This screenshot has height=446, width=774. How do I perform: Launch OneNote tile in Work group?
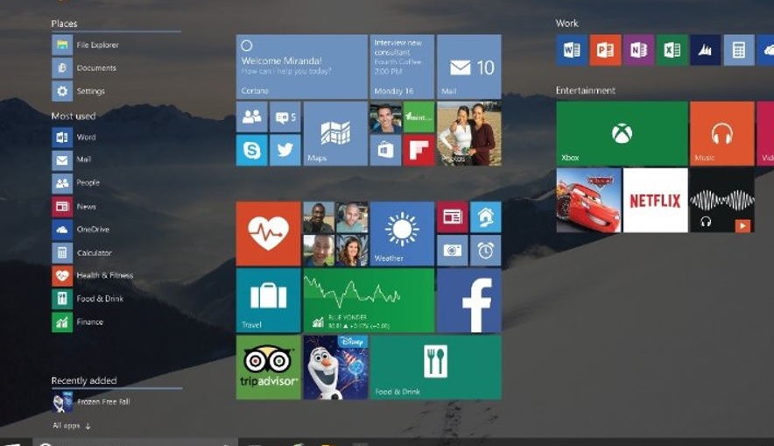[639, 50]
